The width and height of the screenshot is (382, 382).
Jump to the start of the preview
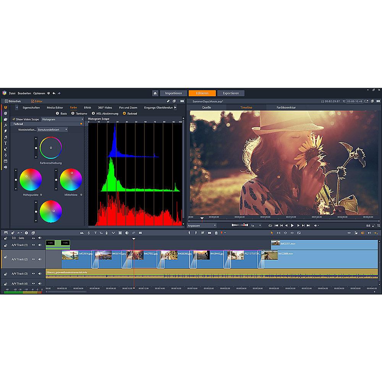[x=276, y=226]
